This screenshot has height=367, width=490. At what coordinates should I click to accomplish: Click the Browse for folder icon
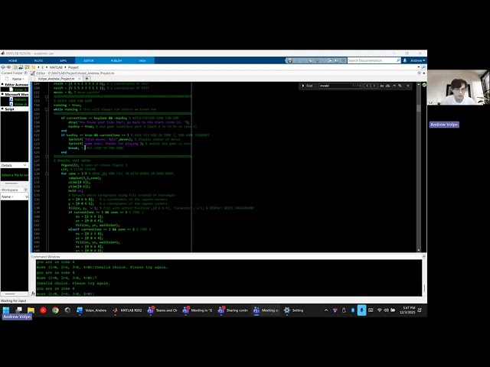[x=21, y=67]
